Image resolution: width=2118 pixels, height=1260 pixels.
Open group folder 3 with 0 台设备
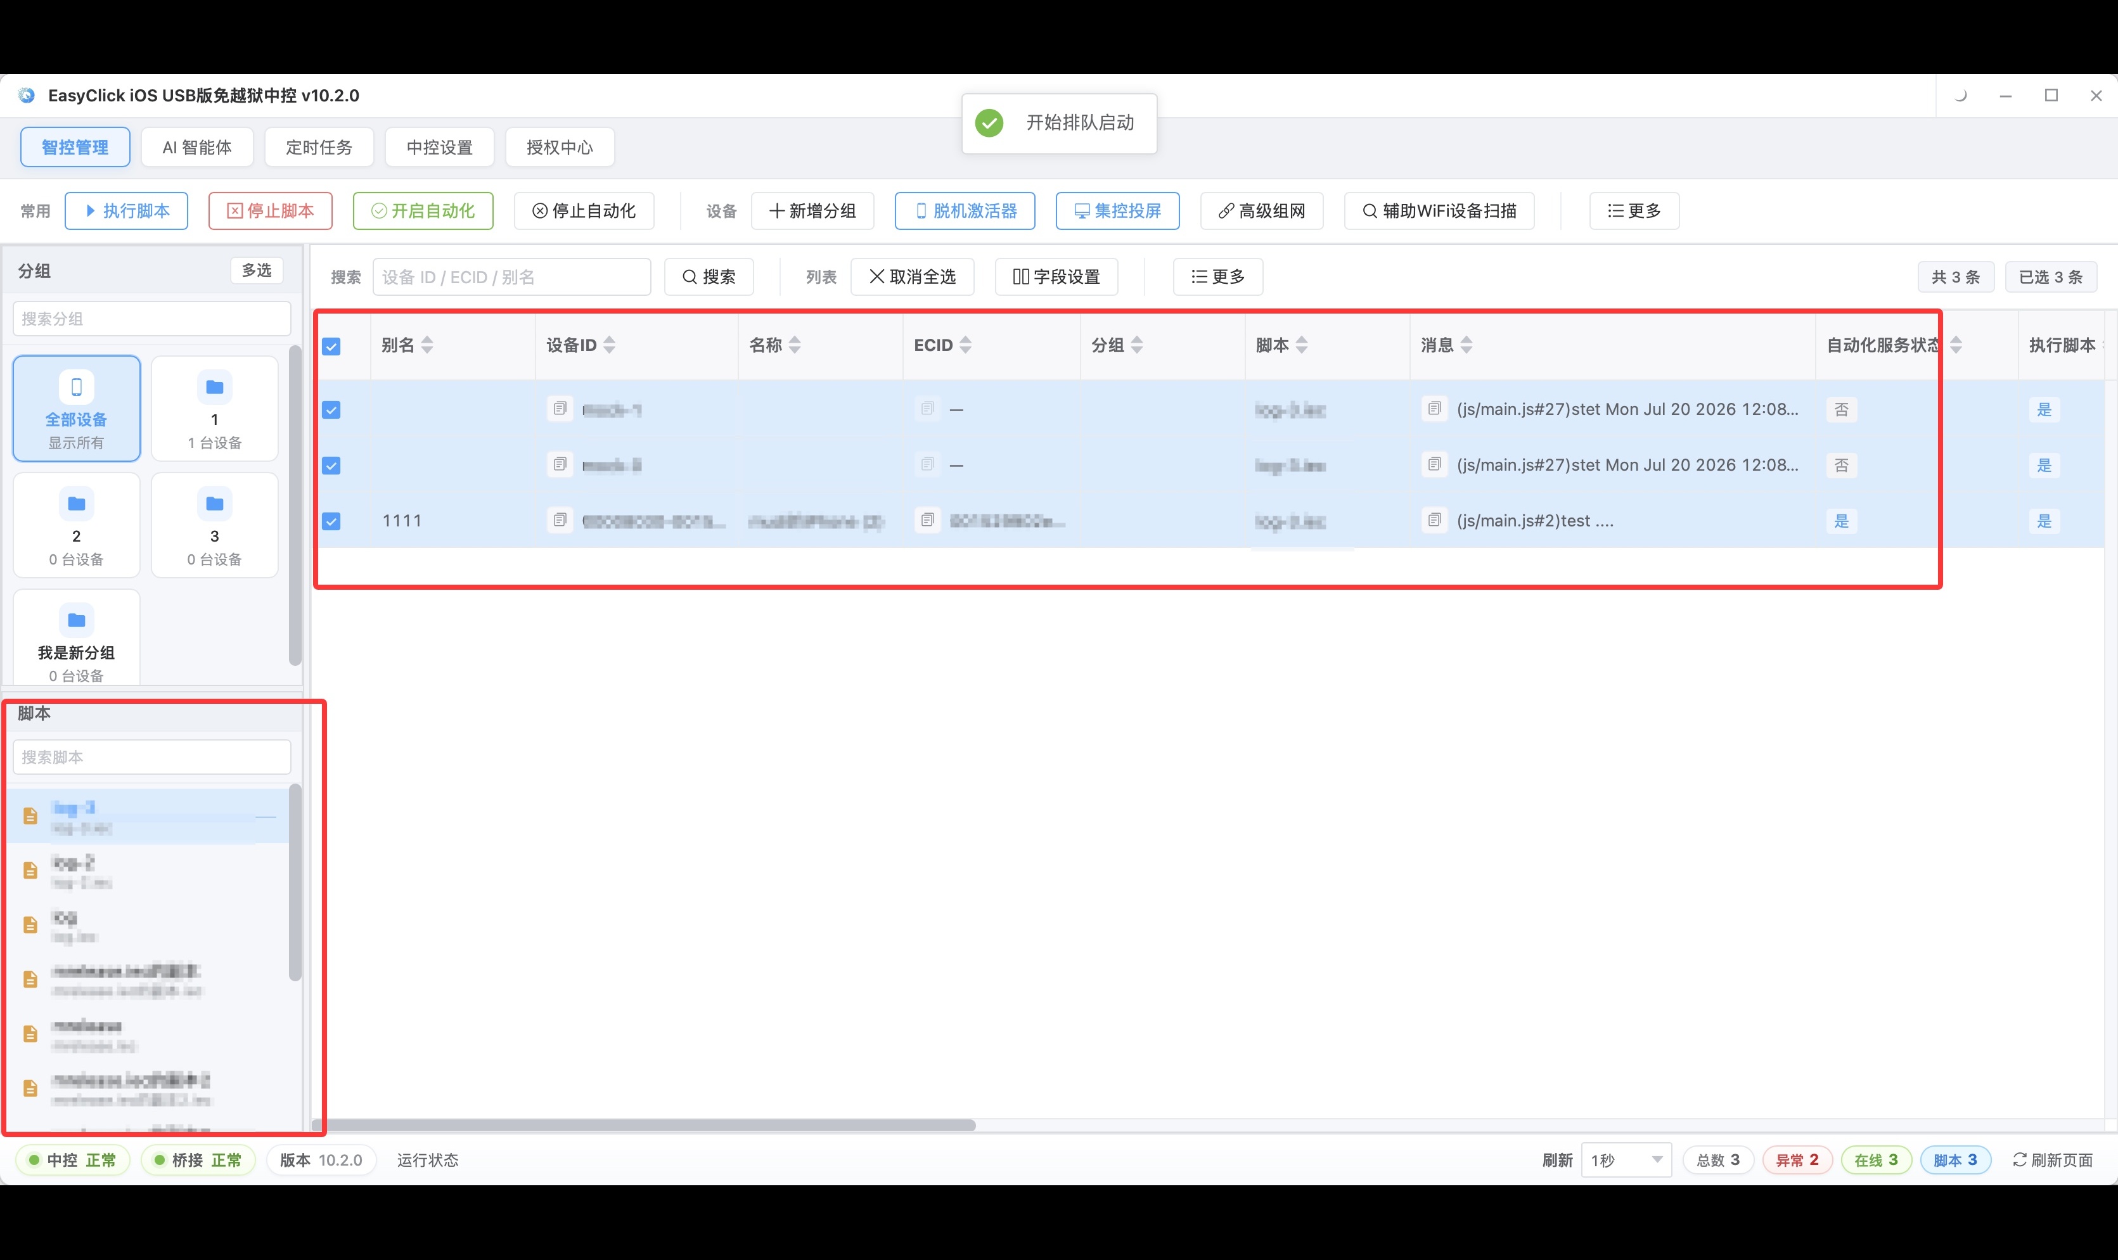point(215,525)
